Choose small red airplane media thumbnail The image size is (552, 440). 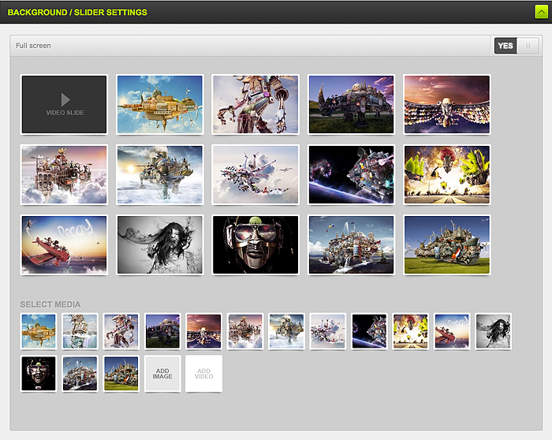point(452,331)
